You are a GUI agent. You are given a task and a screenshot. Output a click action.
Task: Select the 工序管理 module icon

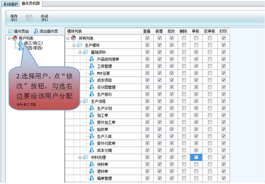(92, 66)
